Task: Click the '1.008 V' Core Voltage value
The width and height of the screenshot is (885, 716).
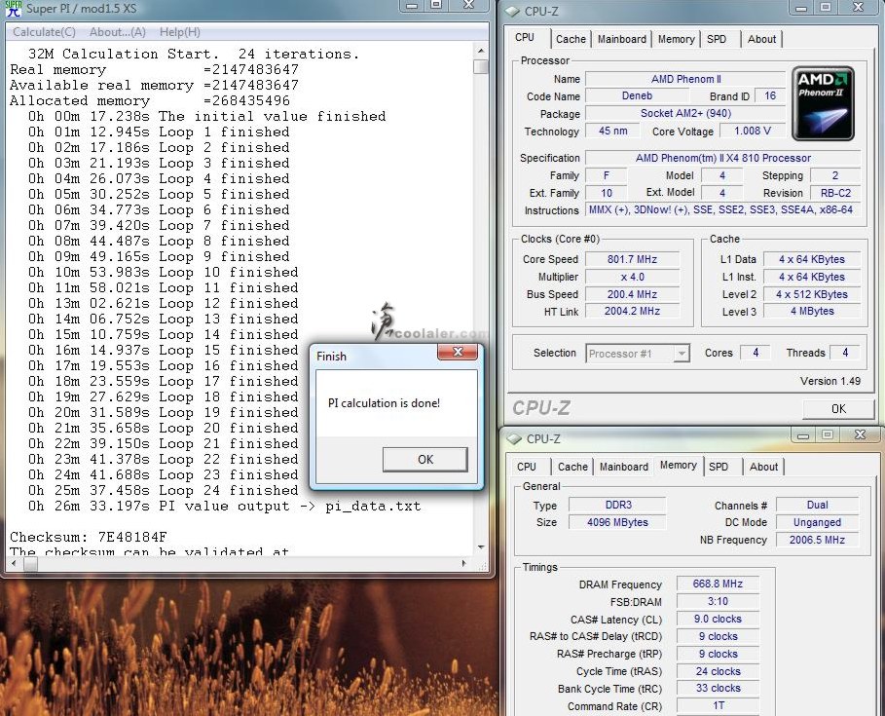Action: (x=752, y=131)
